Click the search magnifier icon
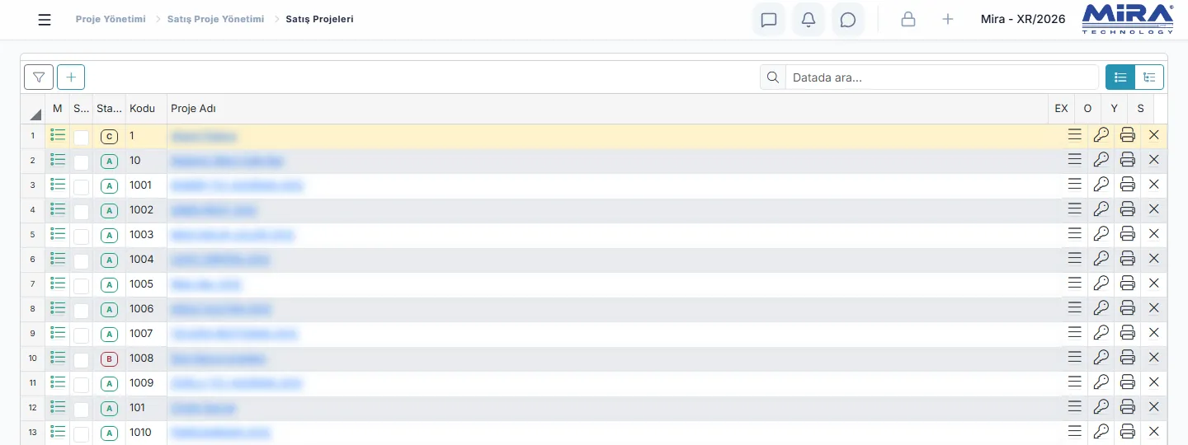This screenshot has height=445, width=1188. pyautogui.click(x=773, y=77)
